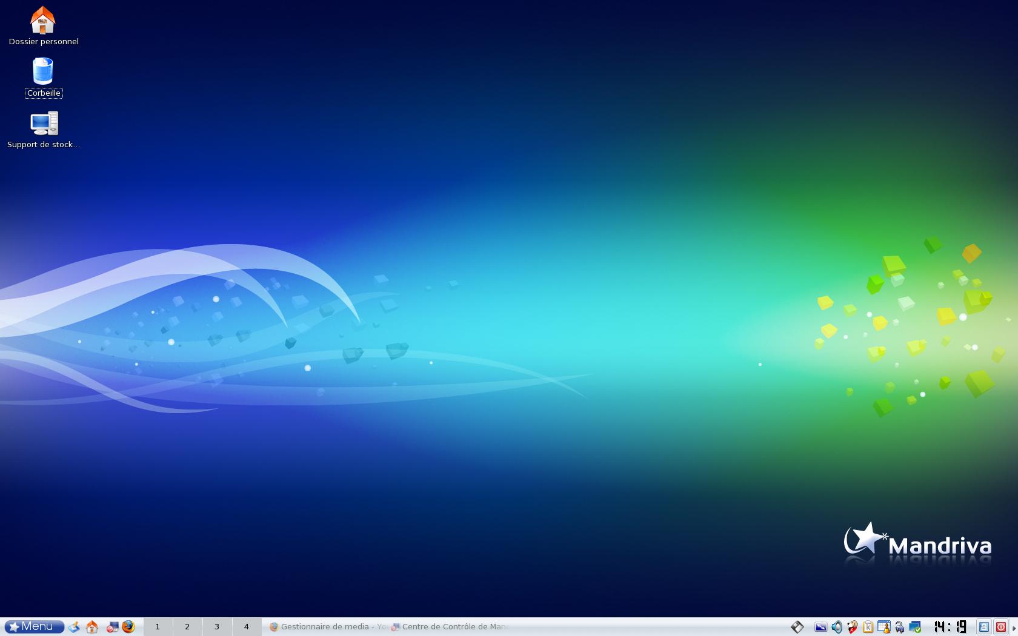The width and height of the screenshot is (1018, 636).
Task: Open the Dossier personnel desktop icon
Action: point(43,21)
